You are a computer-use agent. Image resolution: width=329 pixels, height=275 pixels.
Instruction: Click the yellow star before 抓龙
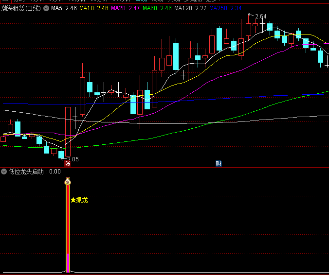(x=73, y=200)
